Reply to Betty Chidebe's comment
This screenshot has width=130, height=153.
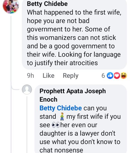pos(71,76)
